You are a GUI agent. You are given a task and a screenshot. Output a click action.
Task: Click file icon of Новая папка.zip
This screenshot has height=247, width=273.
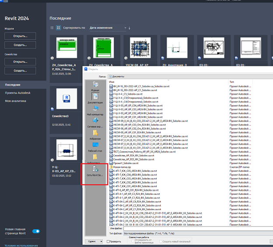pyautogui.click(x=111, y=167)
